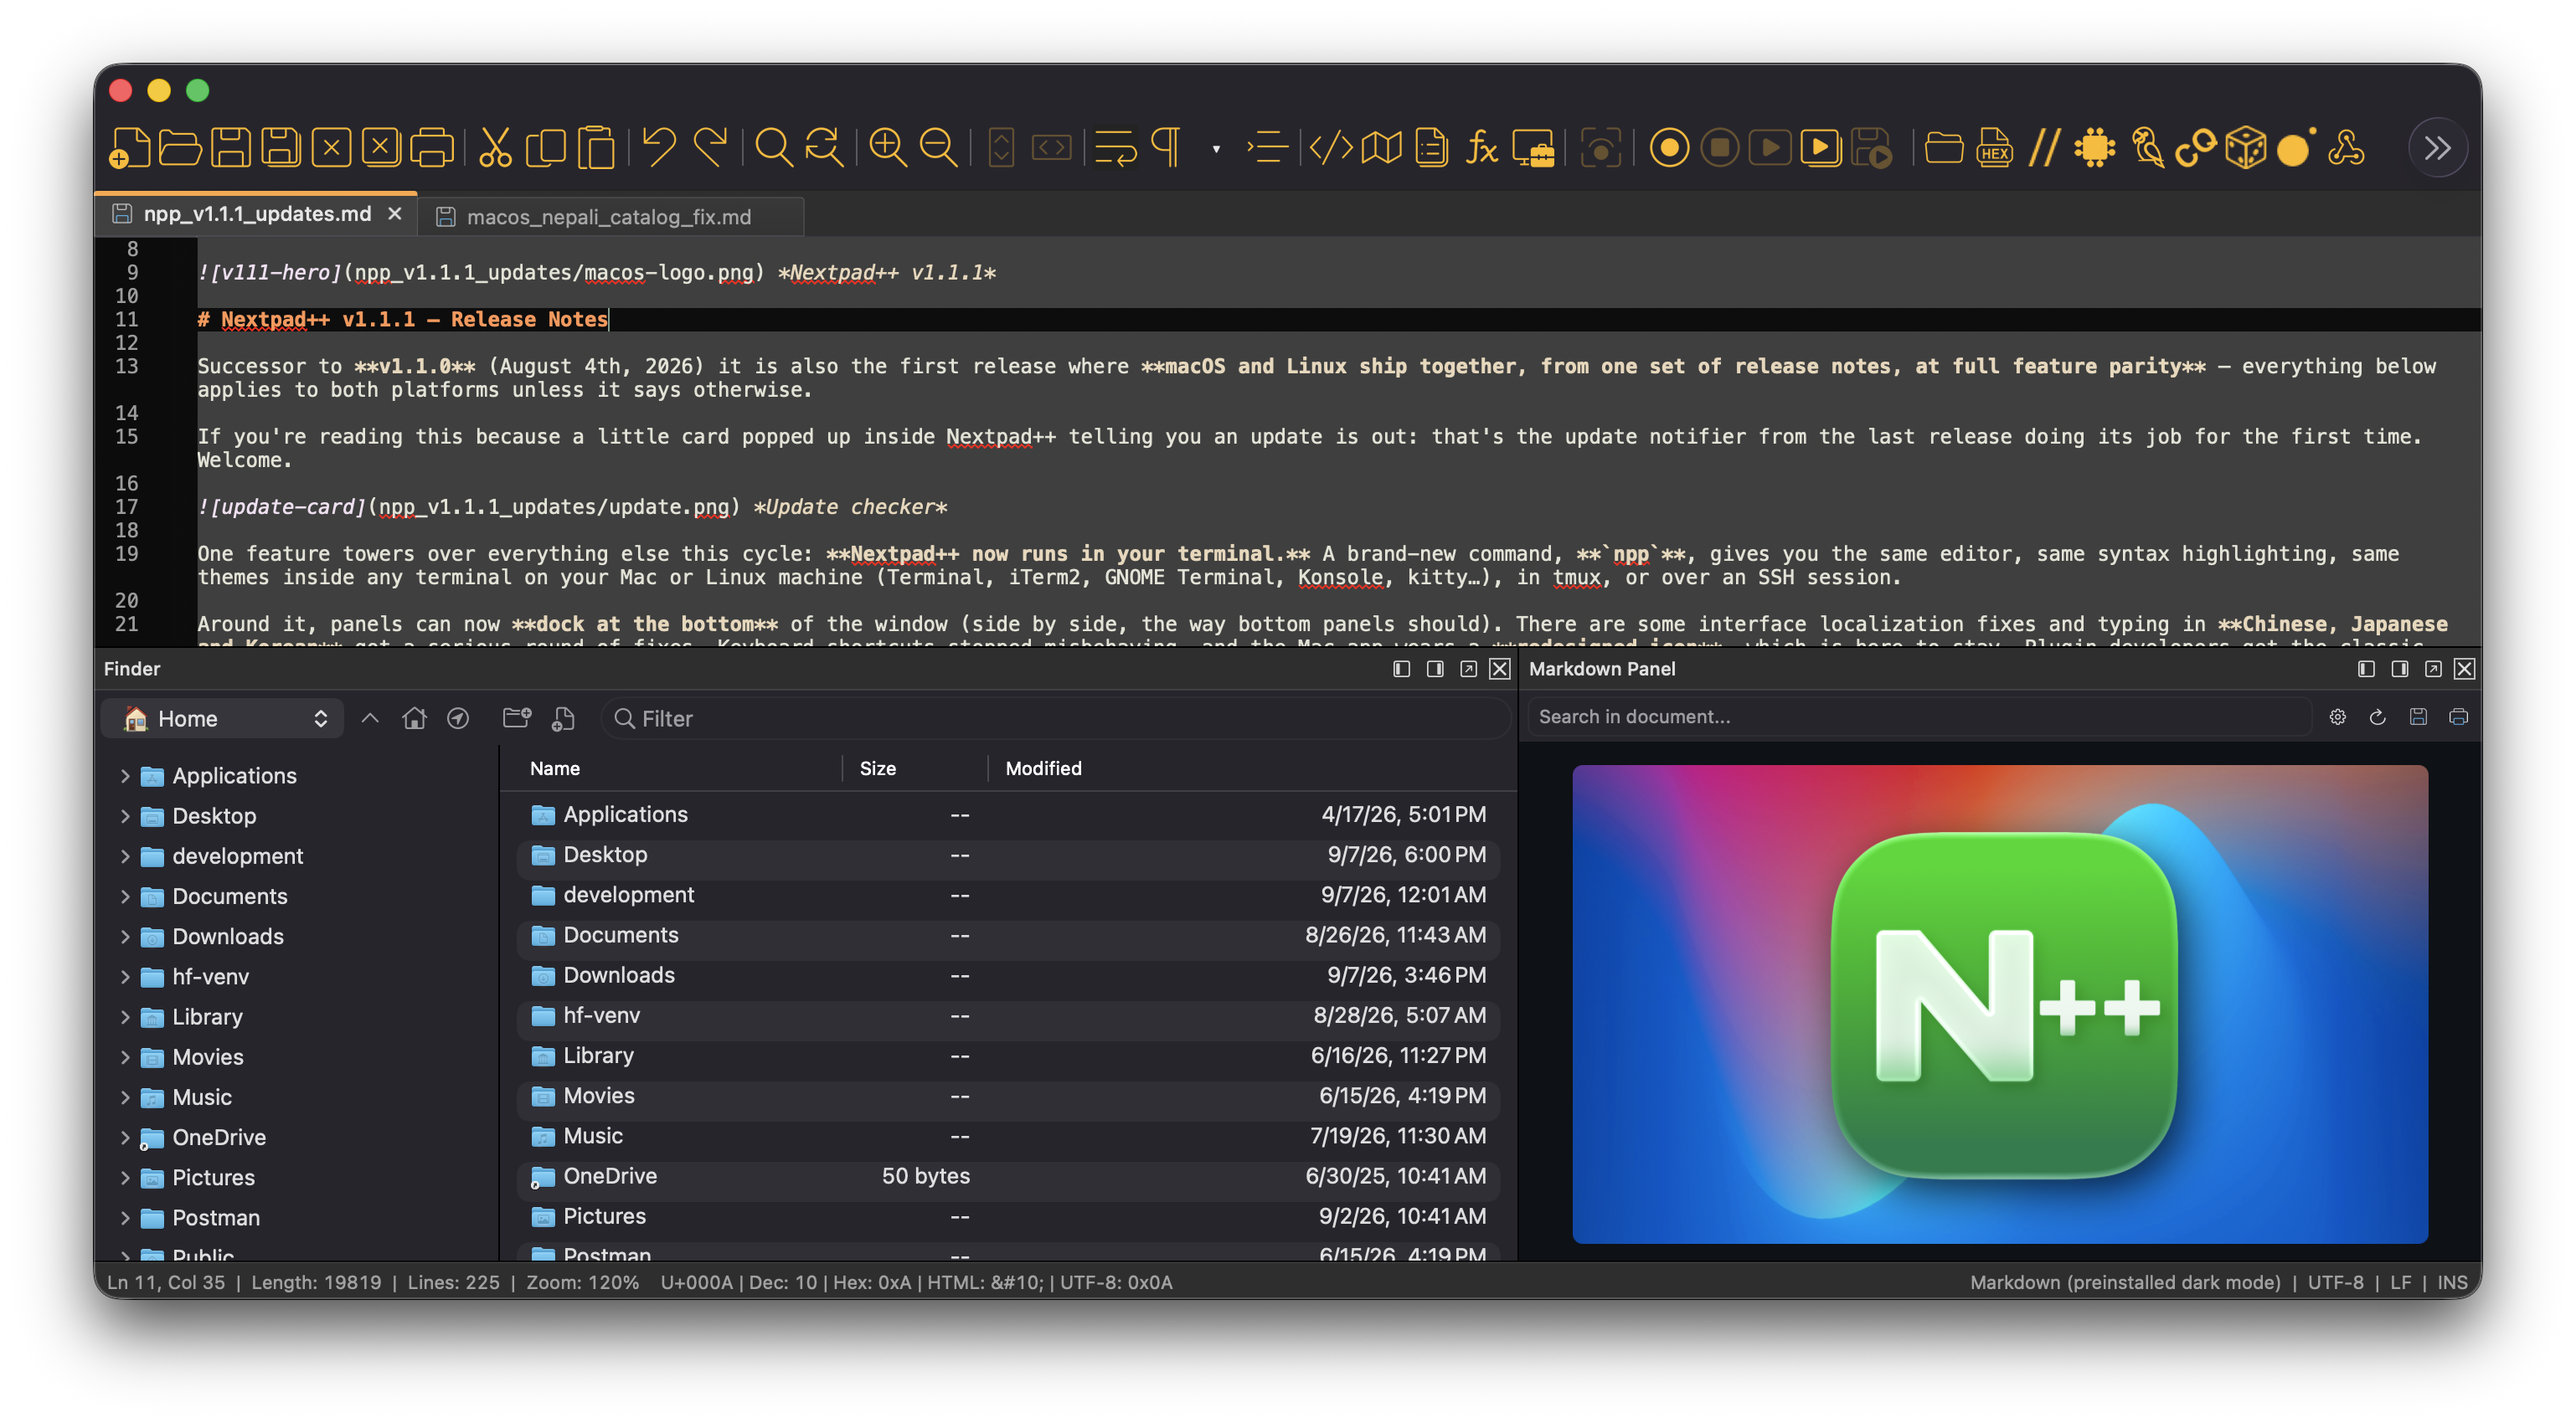Click the Search in document field
Image resolution: width=2576 pixels, height=1423 pixels.
1920,717
